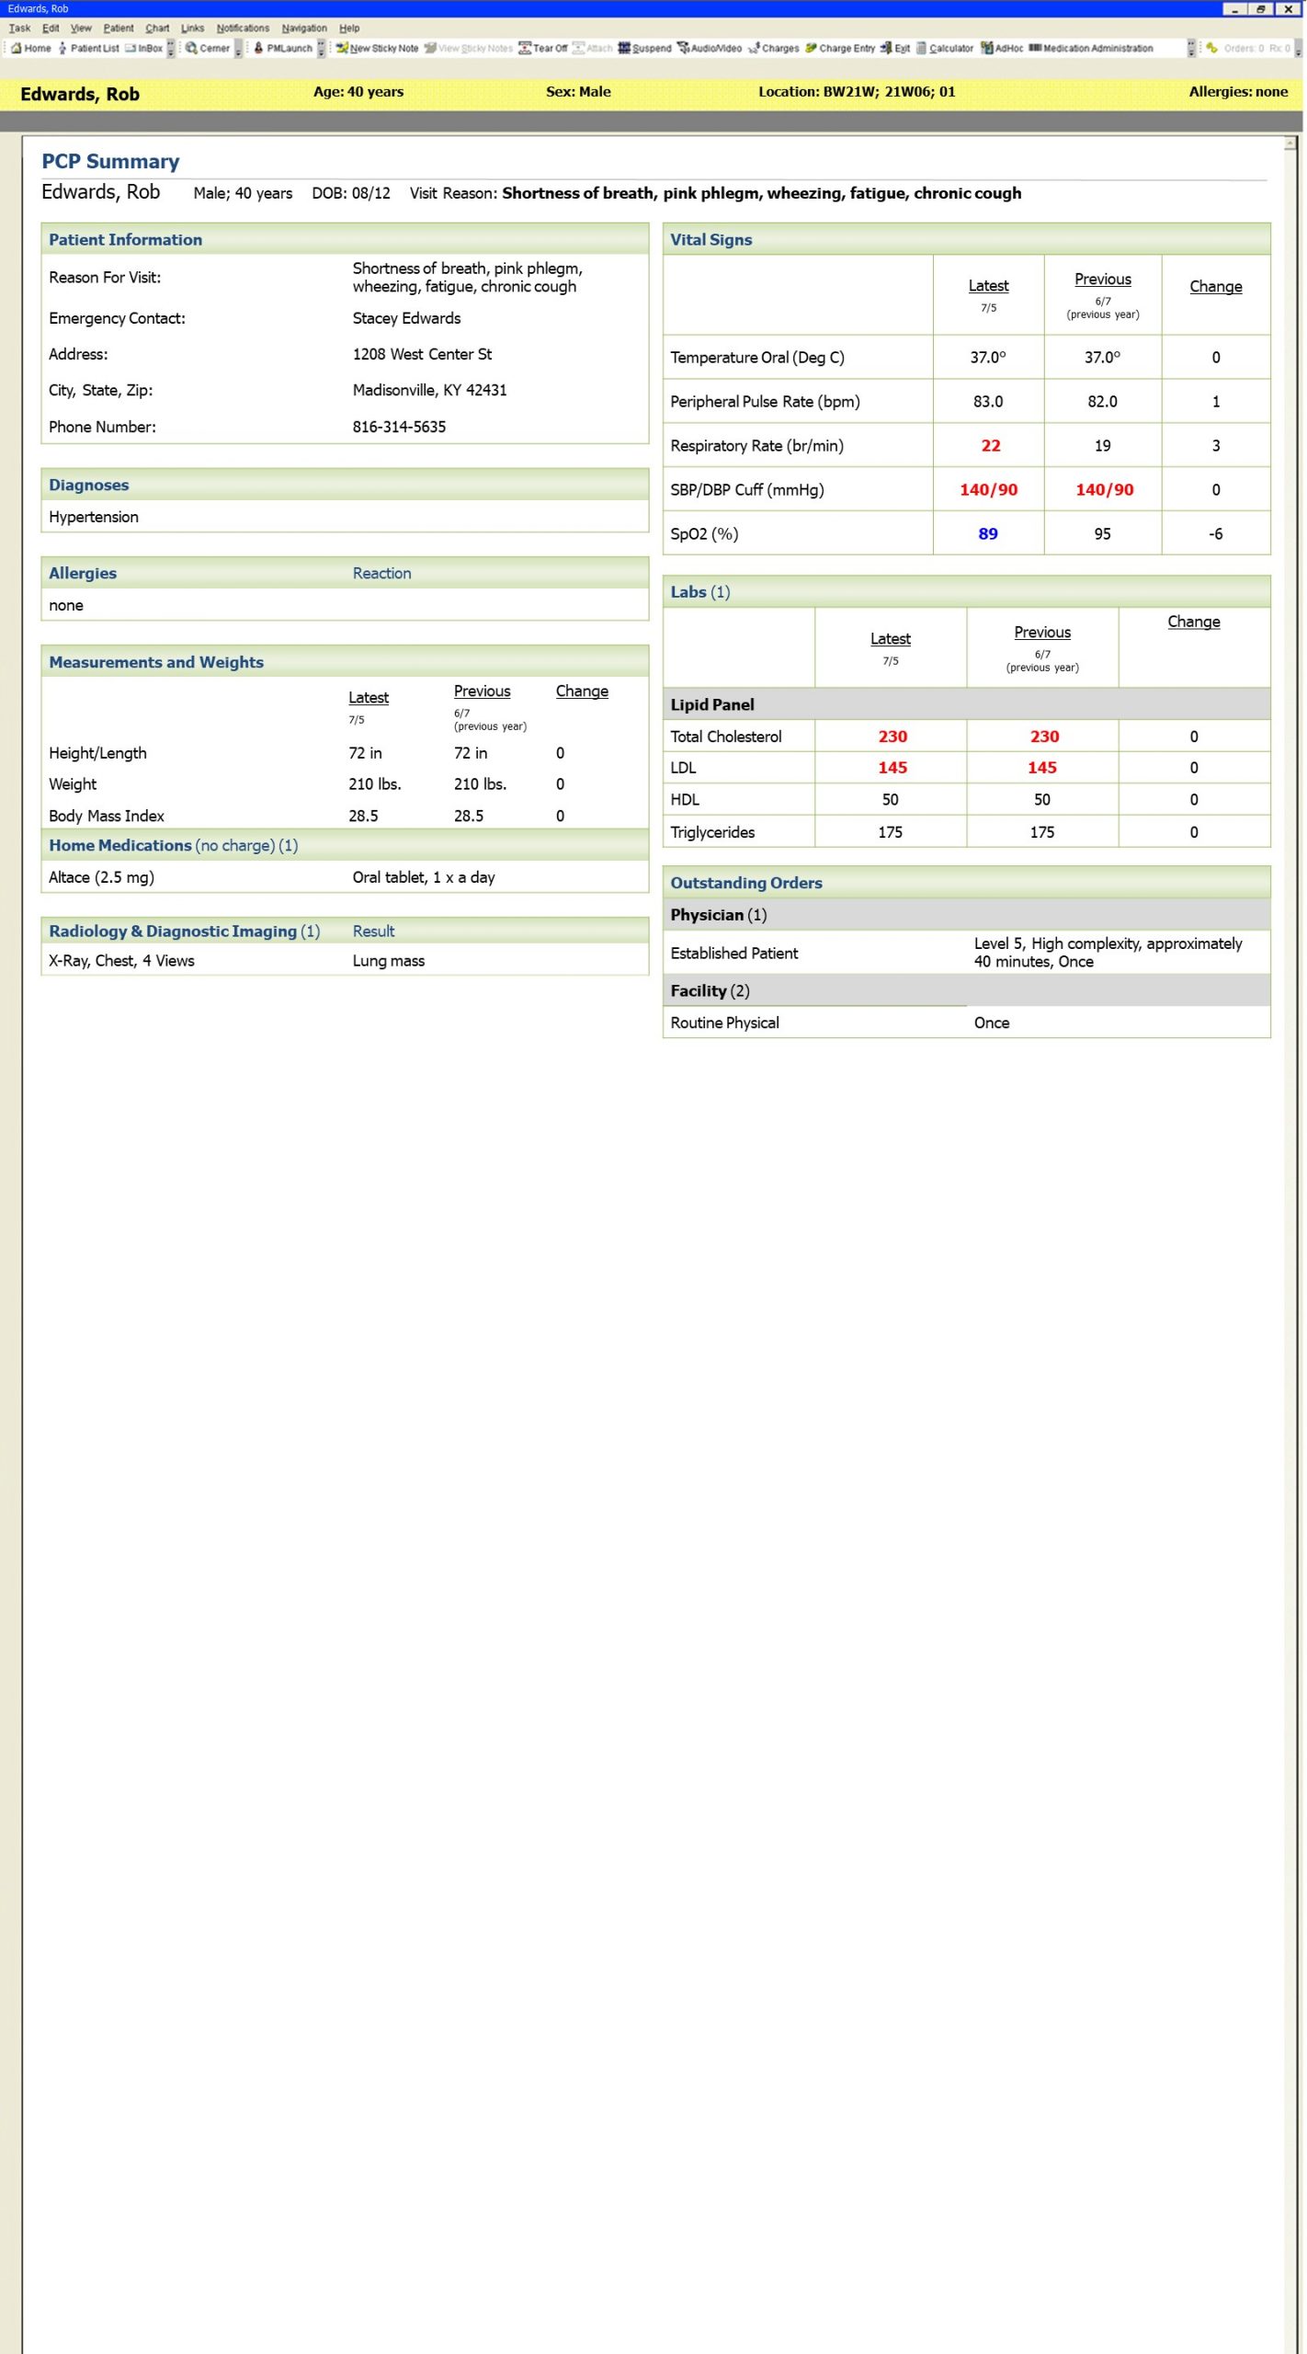
Task: Click the Exit toolbar icon
Action: (x=895, y=48)
